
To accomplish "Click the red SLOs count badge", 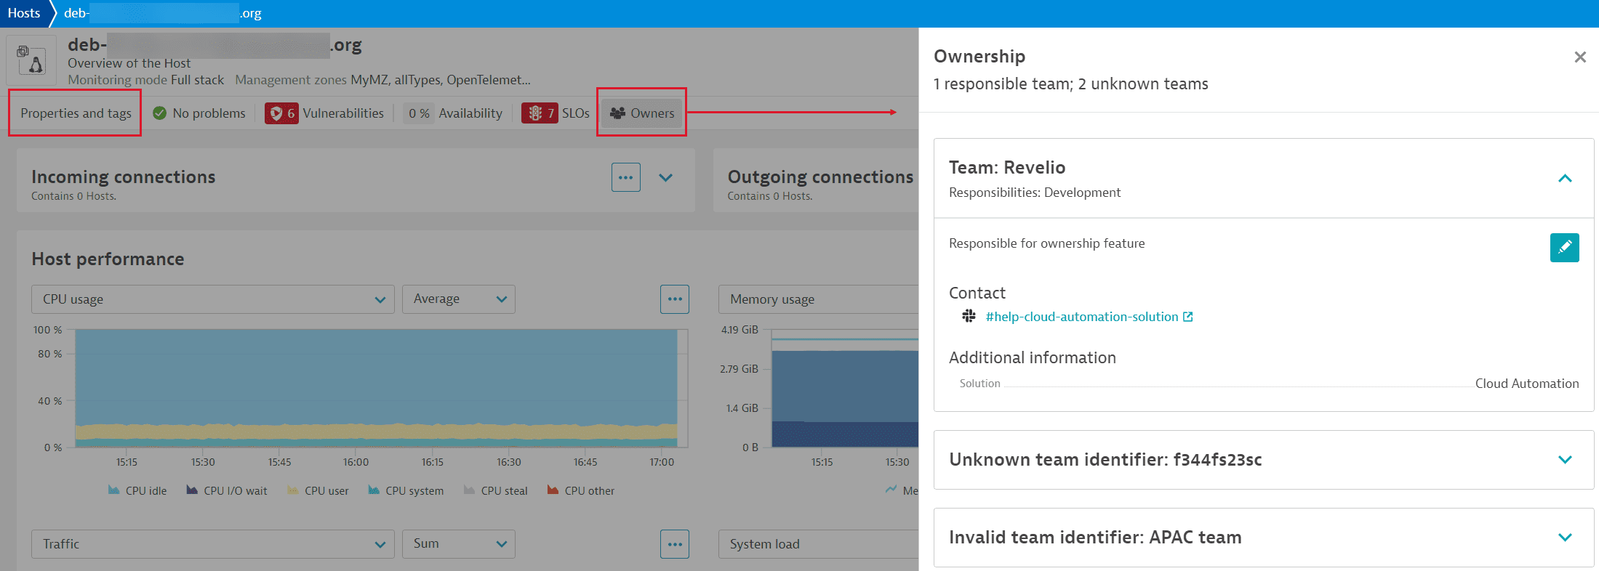I will (540, 113).
